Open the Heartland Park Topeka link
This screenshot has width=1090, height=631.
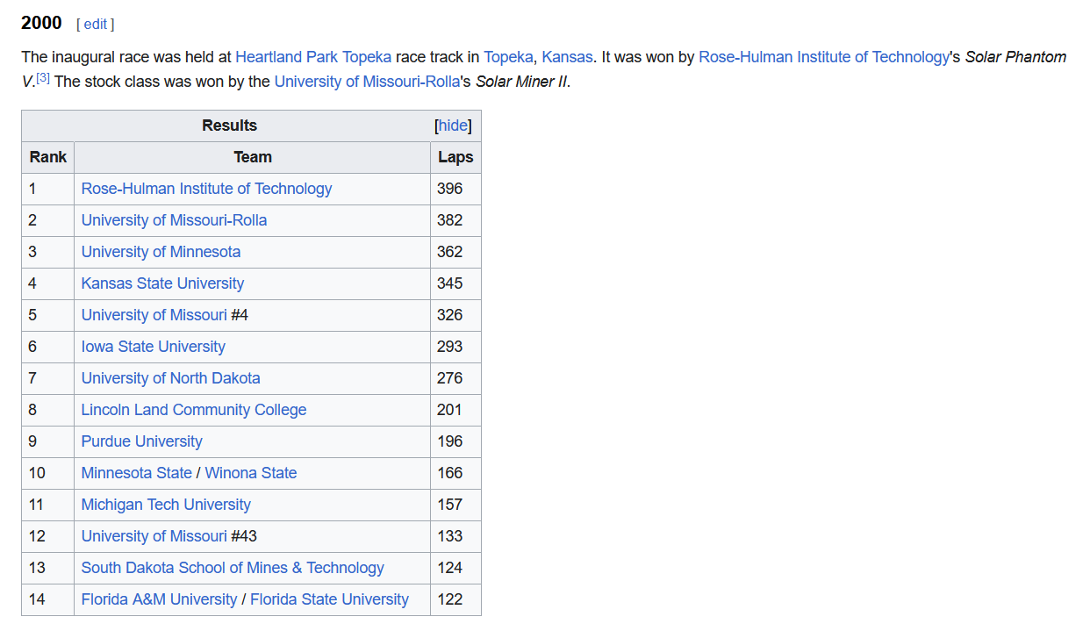(313, 57)
